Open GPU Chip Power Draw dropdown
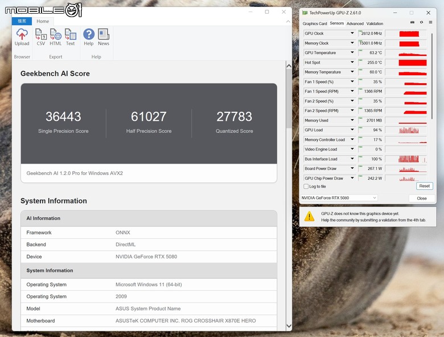The height and width of the screenshot is (337, 444). (x=352, y=178)
